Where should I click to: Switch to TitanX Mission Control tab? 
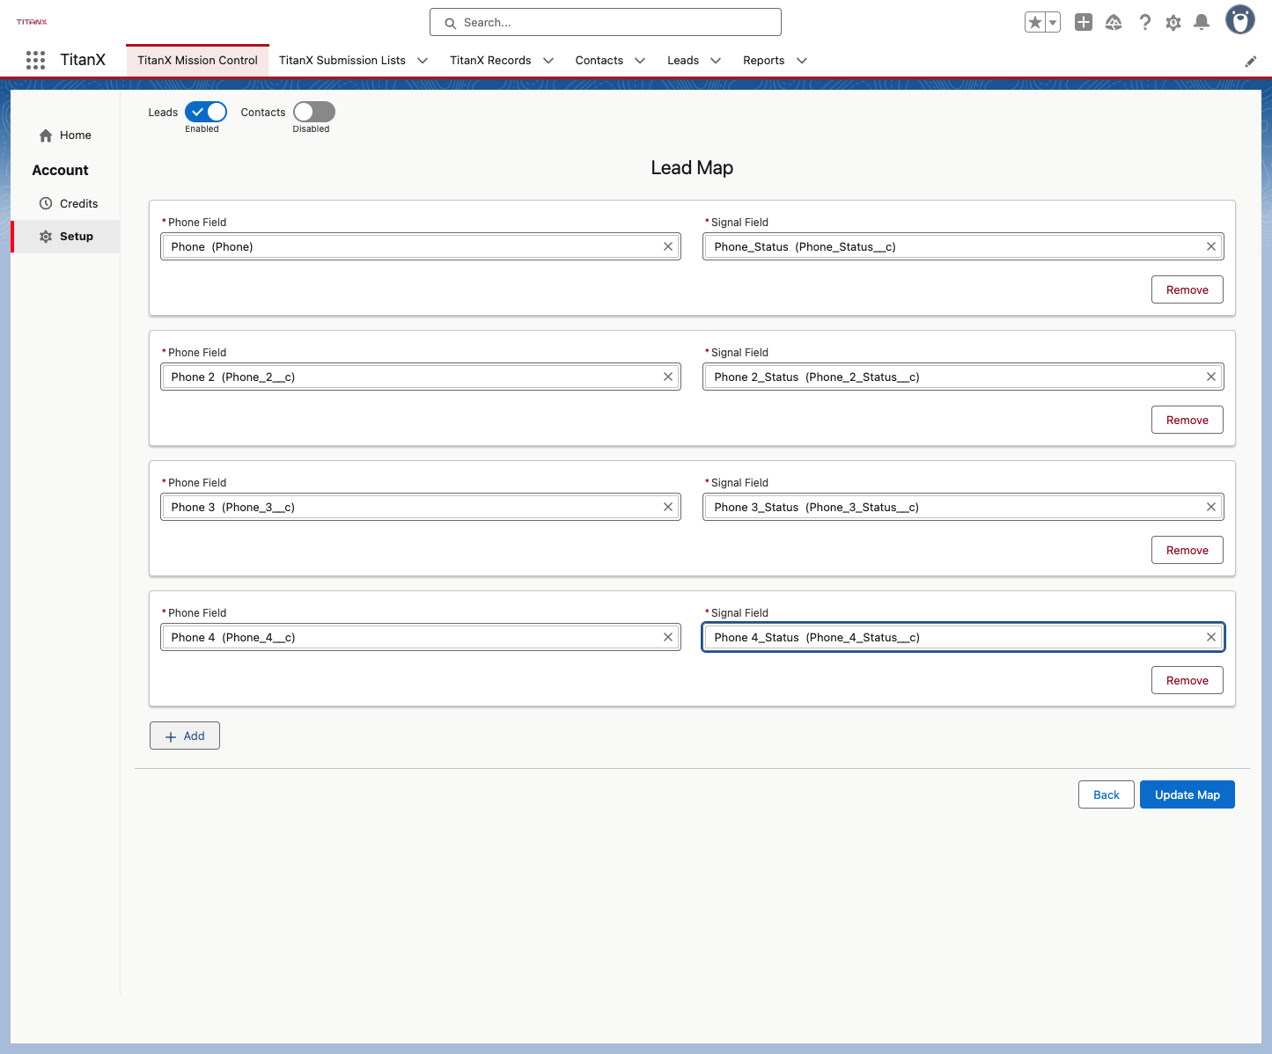(x=197, y=60)
